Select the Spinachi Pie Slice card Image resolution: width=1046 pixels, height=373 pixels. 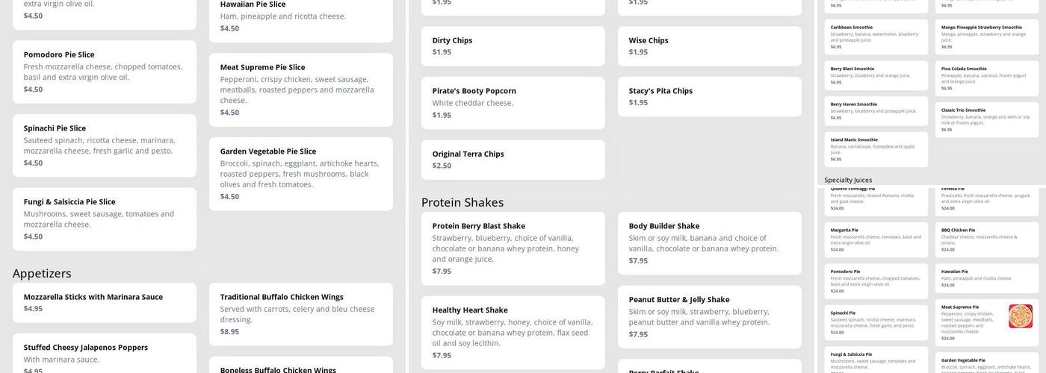pos(105,145)
